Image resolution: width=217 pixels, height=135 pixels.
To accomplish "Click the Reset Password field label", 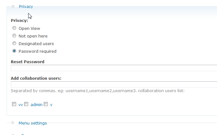I will (28, 62).
